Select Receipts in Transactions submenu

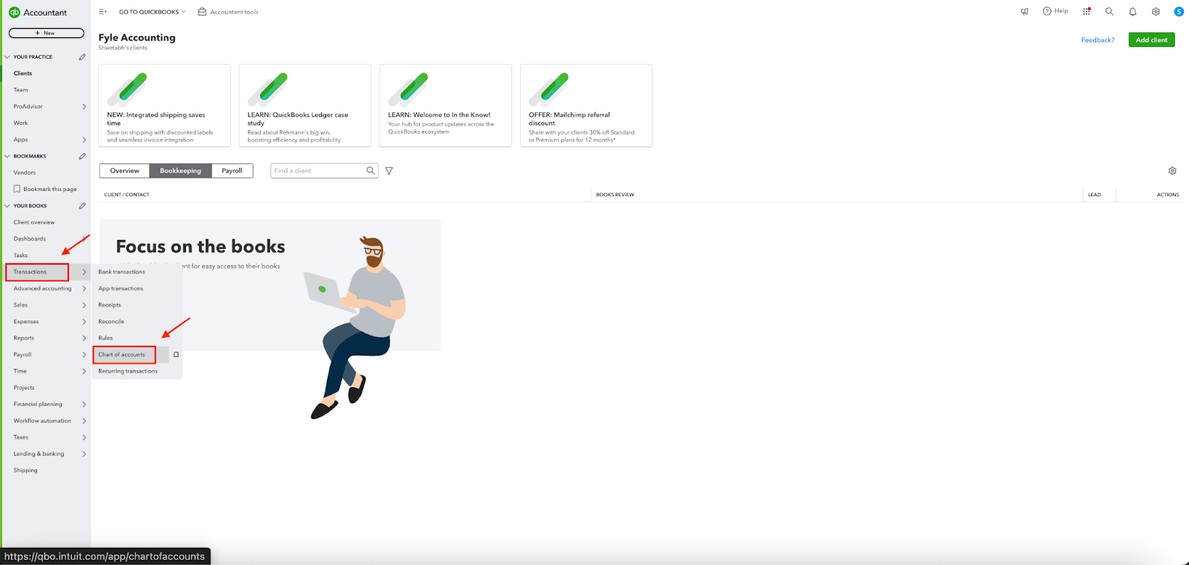coord(110,305)
